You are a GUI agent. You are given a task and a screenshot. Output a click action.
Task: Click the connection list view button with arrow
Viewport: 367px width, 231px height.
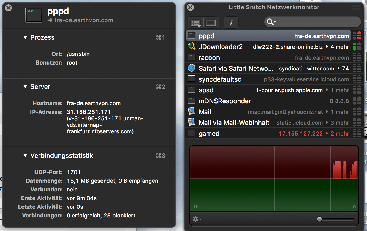[196, 23]
